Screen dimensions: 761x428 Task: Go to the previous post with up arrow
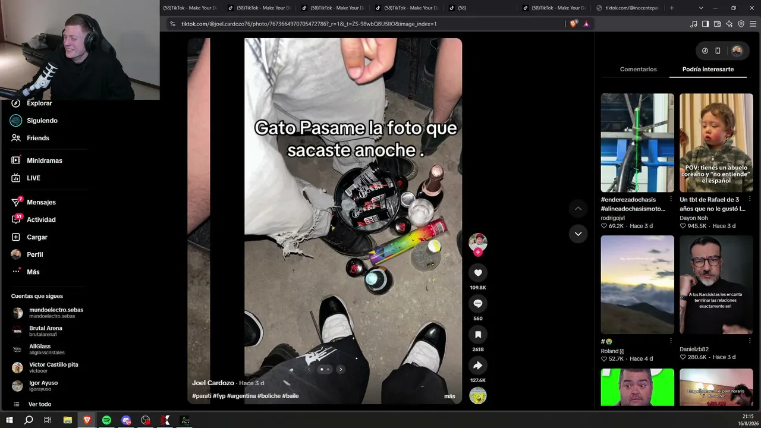pos(578,209)
